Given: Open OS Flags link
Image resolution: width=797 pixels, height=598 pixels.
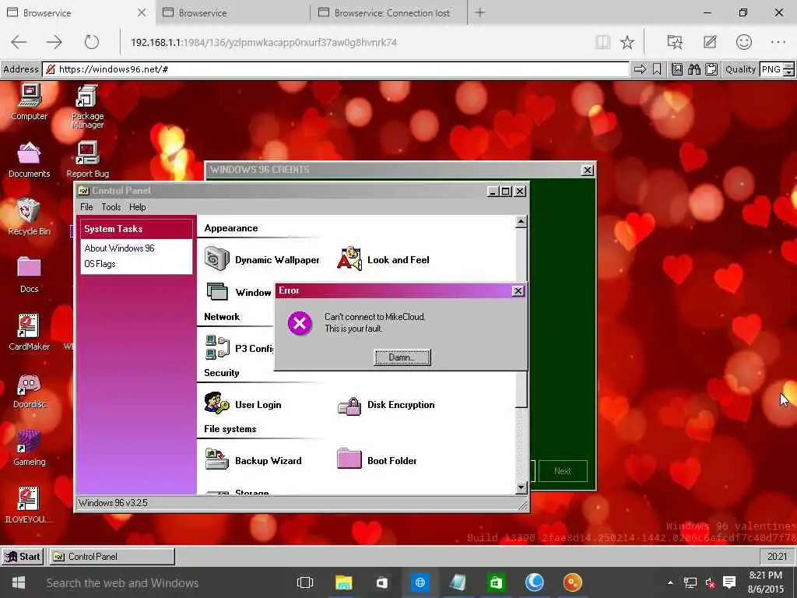Looking at the screenshot, I should coord(100,264).
